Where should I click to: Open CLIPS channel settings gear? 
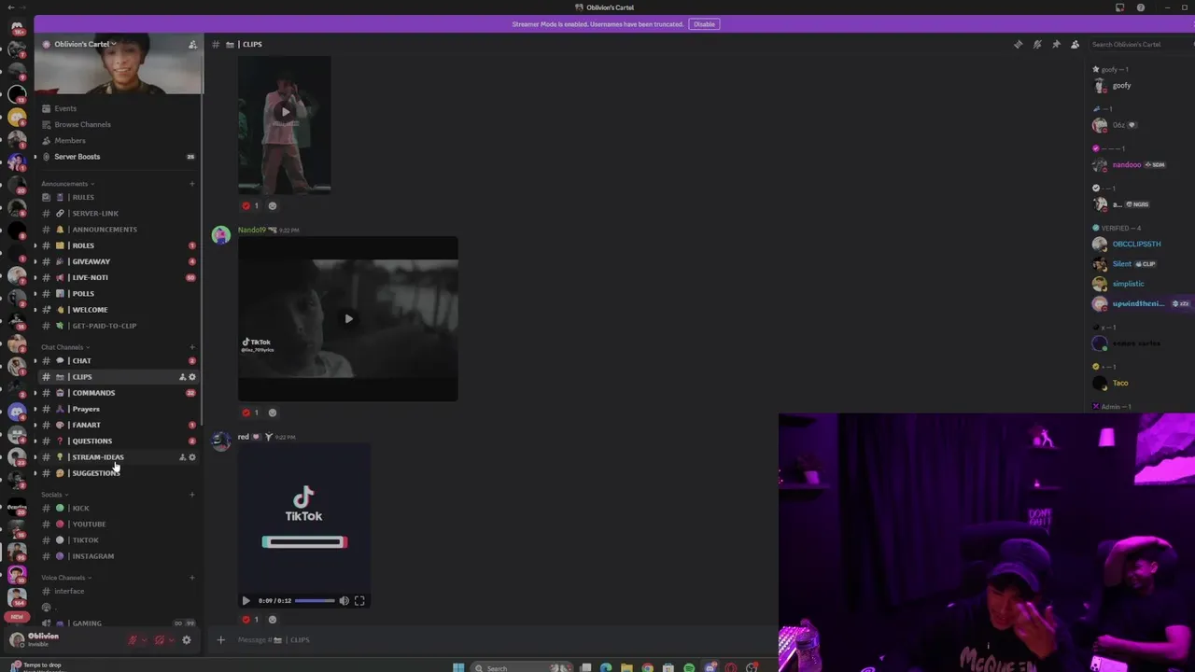192,377
